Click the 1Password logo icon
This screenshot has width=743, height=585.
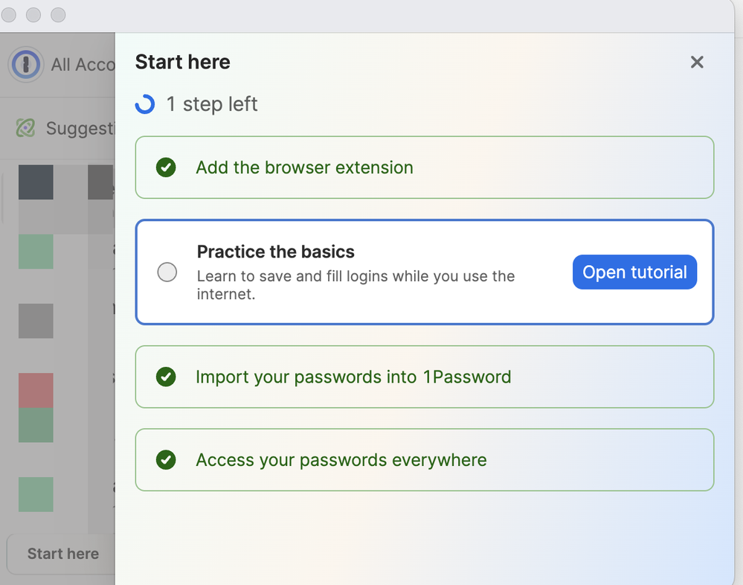pos(25,65)
